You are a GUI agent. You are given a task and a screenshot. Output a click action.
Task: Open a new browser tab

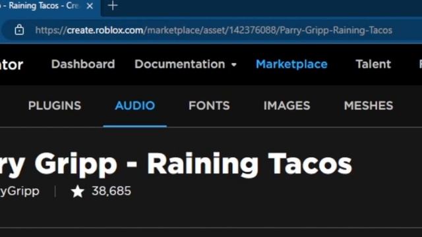113,5
